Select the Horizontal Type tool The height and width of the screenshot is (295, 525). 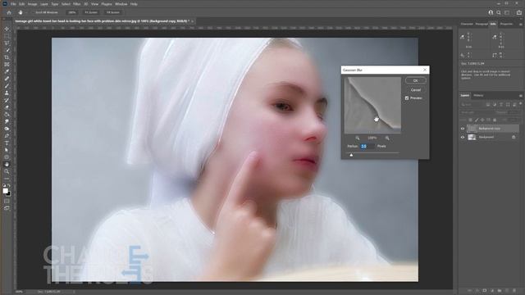pyautogui.click(x=7, y=143)
